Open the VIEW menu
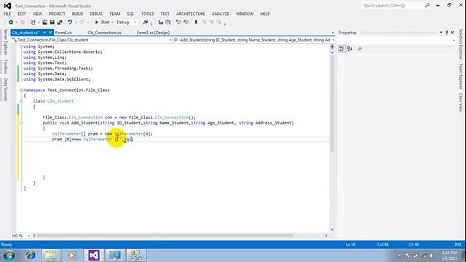The image size is (466, 262). (37, 14)
